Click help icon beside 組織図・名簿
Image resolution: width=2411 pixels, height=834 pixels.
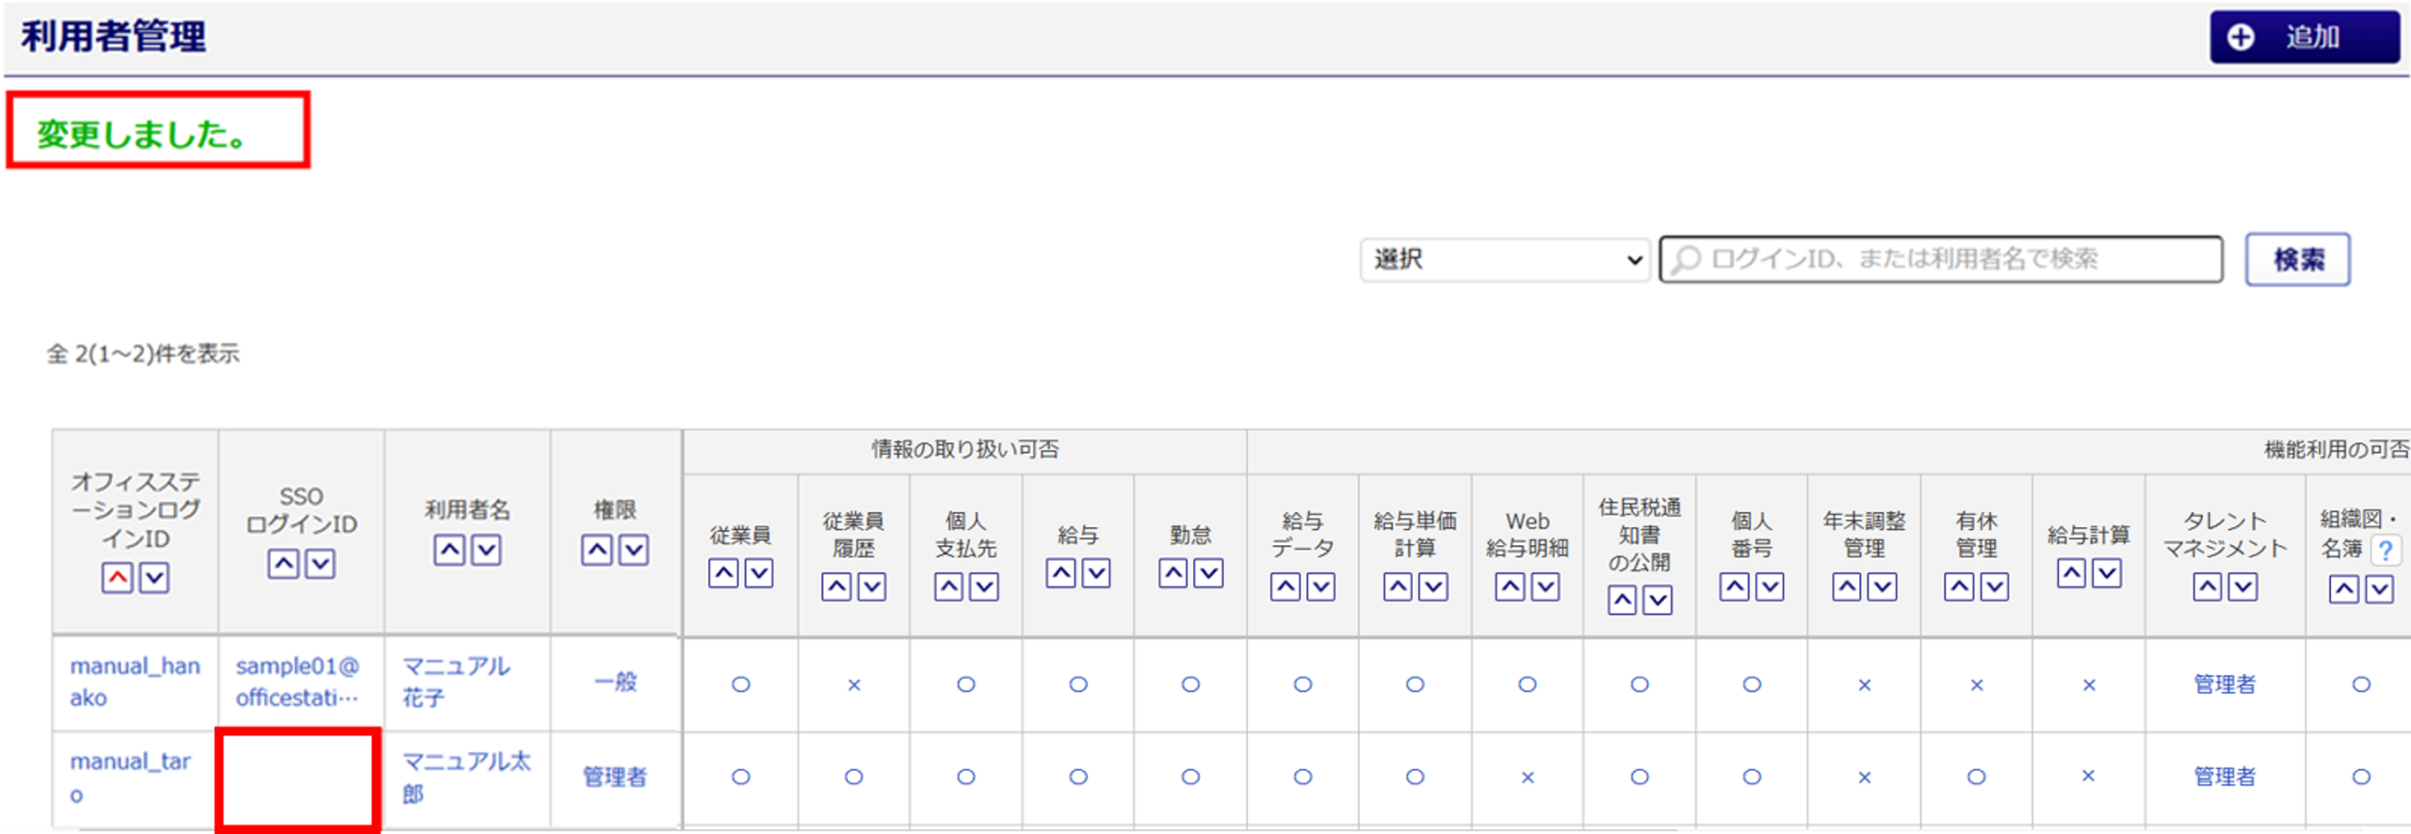pyautogui.click(x=2386, y=550)
